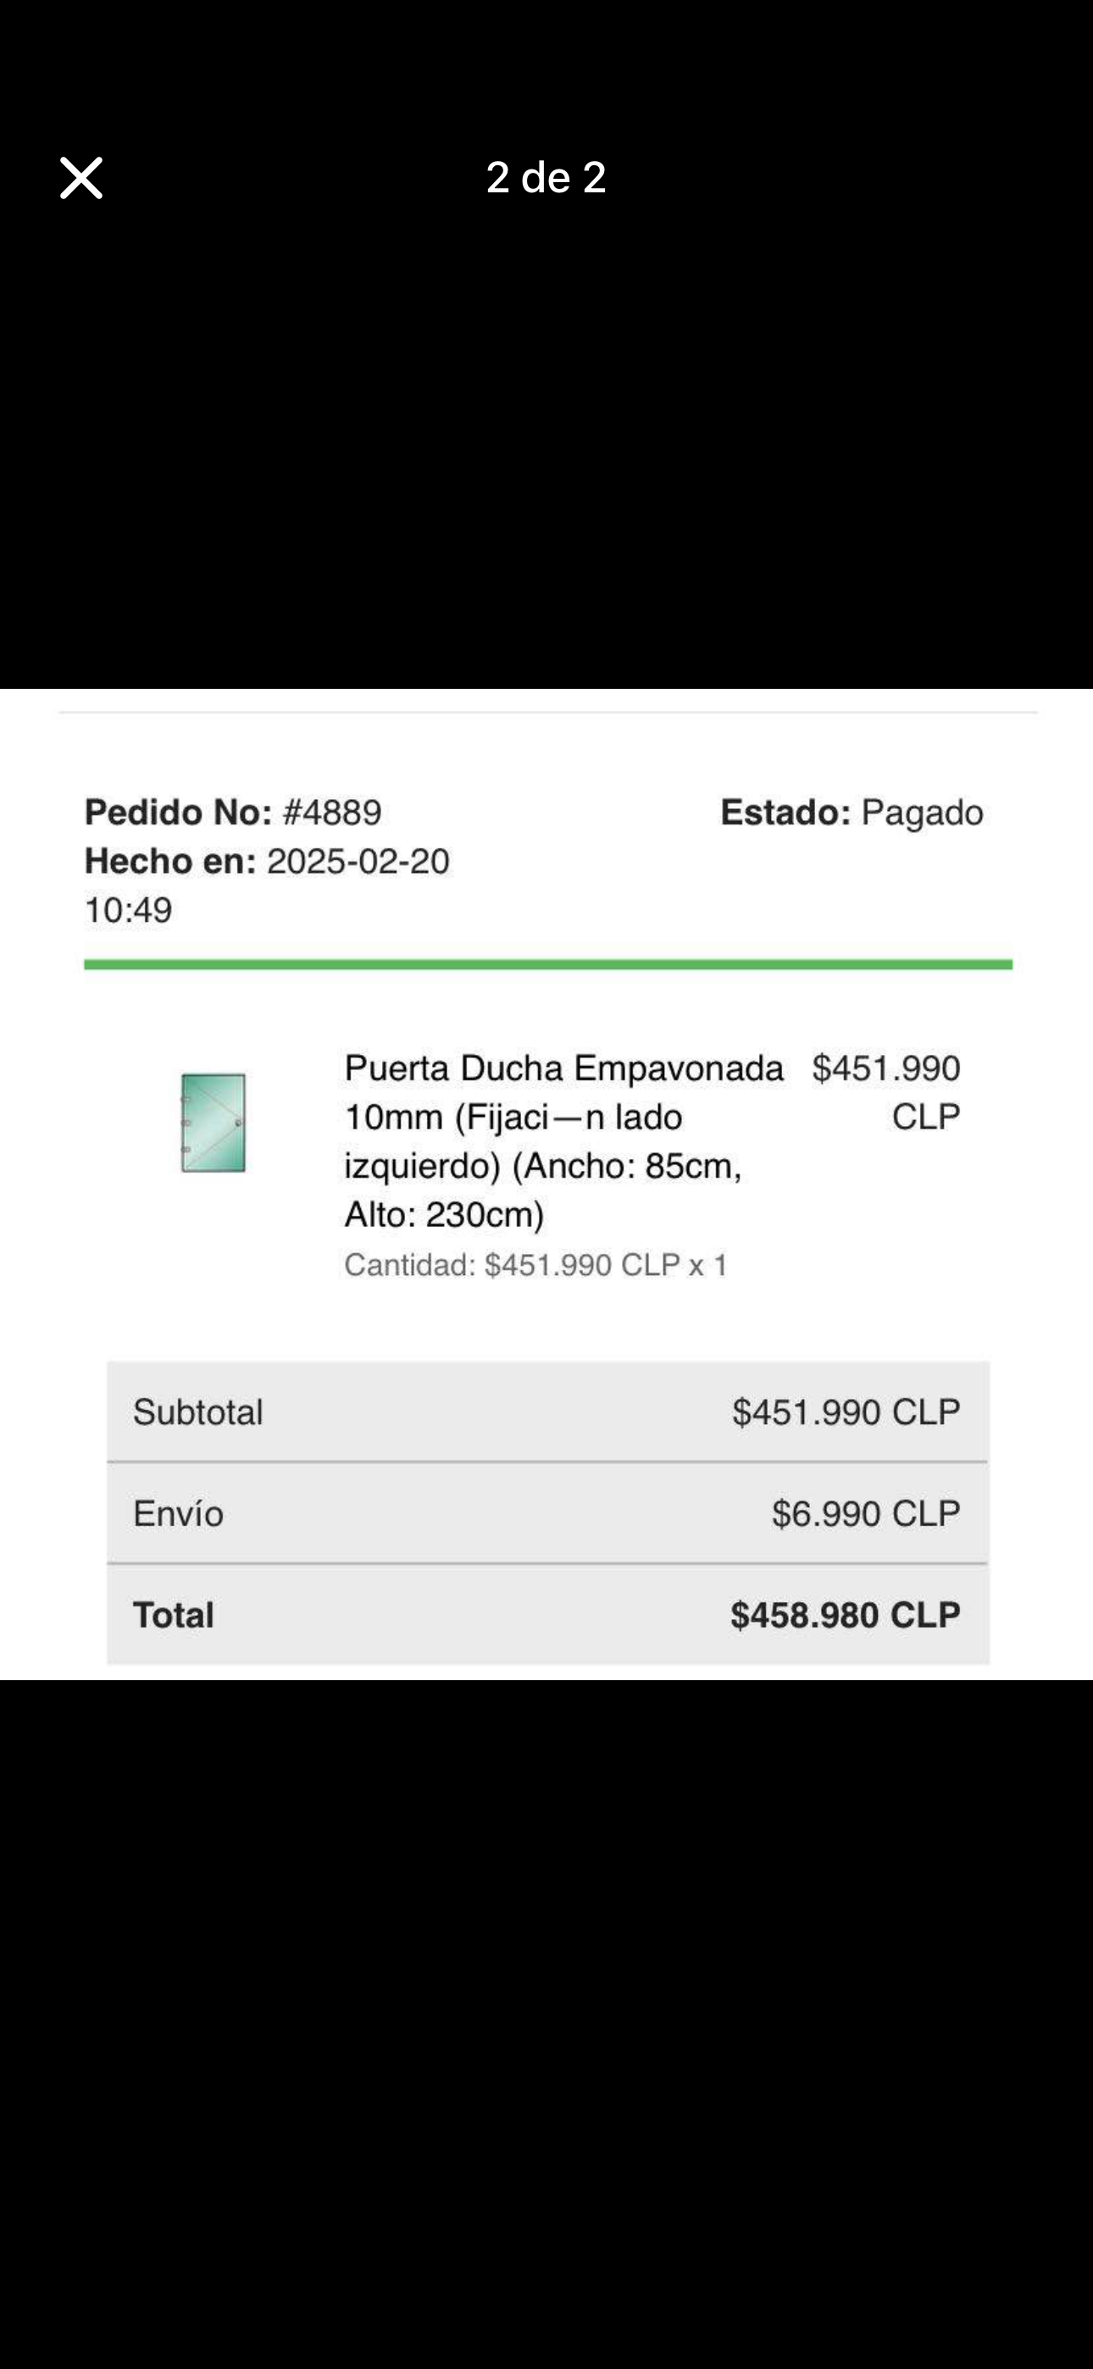Click the $451.990 CLP product price
Viewport: 1093px width, 2369px height.
886,1091
